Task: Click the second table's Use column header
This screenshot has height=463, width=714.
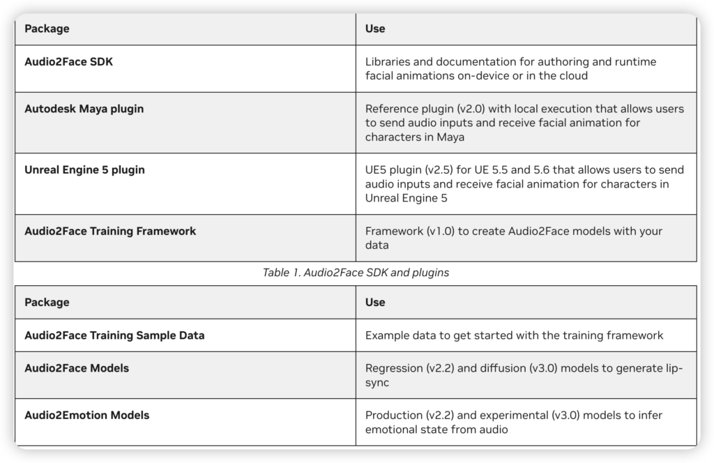Action: (375, 303)
